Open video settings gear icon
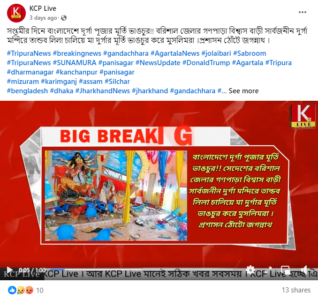This screenshot has height=299, width=318. pos(250,270)
